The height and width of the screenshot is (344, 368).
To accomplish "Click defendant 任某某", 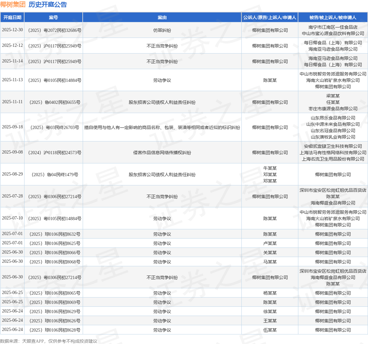I will tap(333, 102).
